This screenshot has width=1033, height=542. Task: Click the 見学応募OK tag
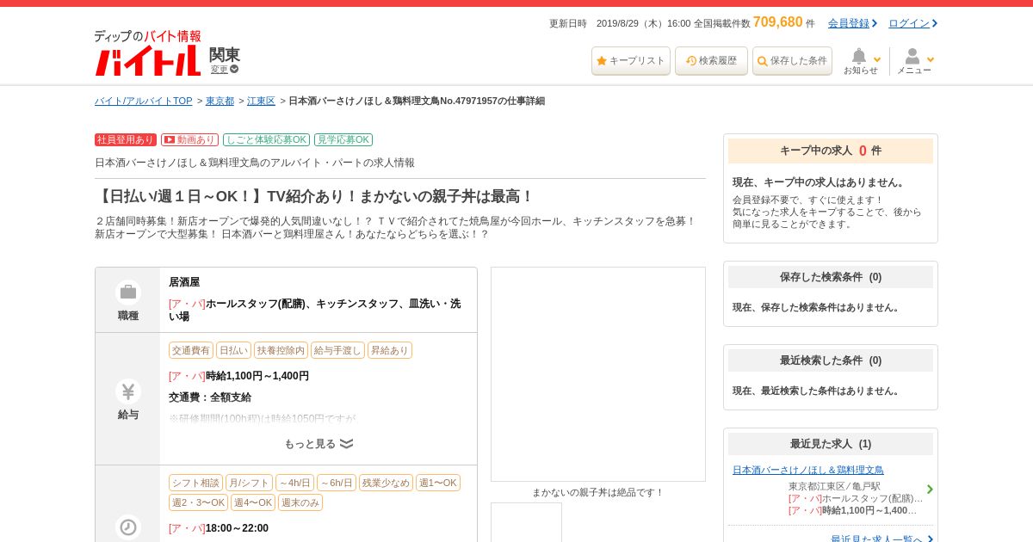(x=343, y=139)
